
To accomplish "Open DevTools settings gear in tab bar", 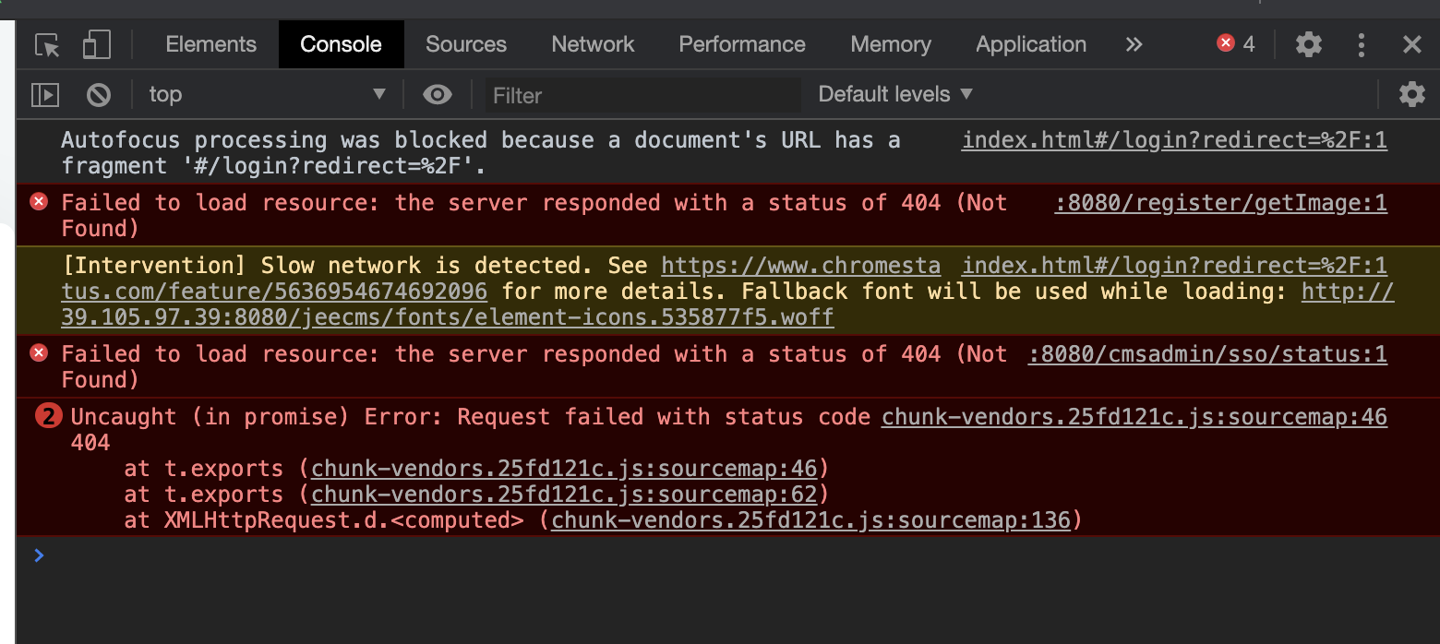I will click(1308, 44).
